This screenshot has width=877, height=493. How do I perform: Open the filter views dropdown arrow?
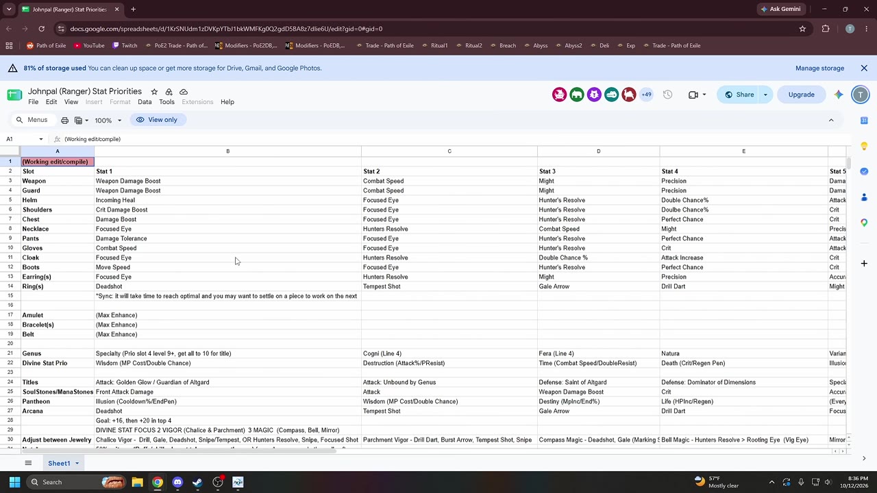(x=86, y=121)
